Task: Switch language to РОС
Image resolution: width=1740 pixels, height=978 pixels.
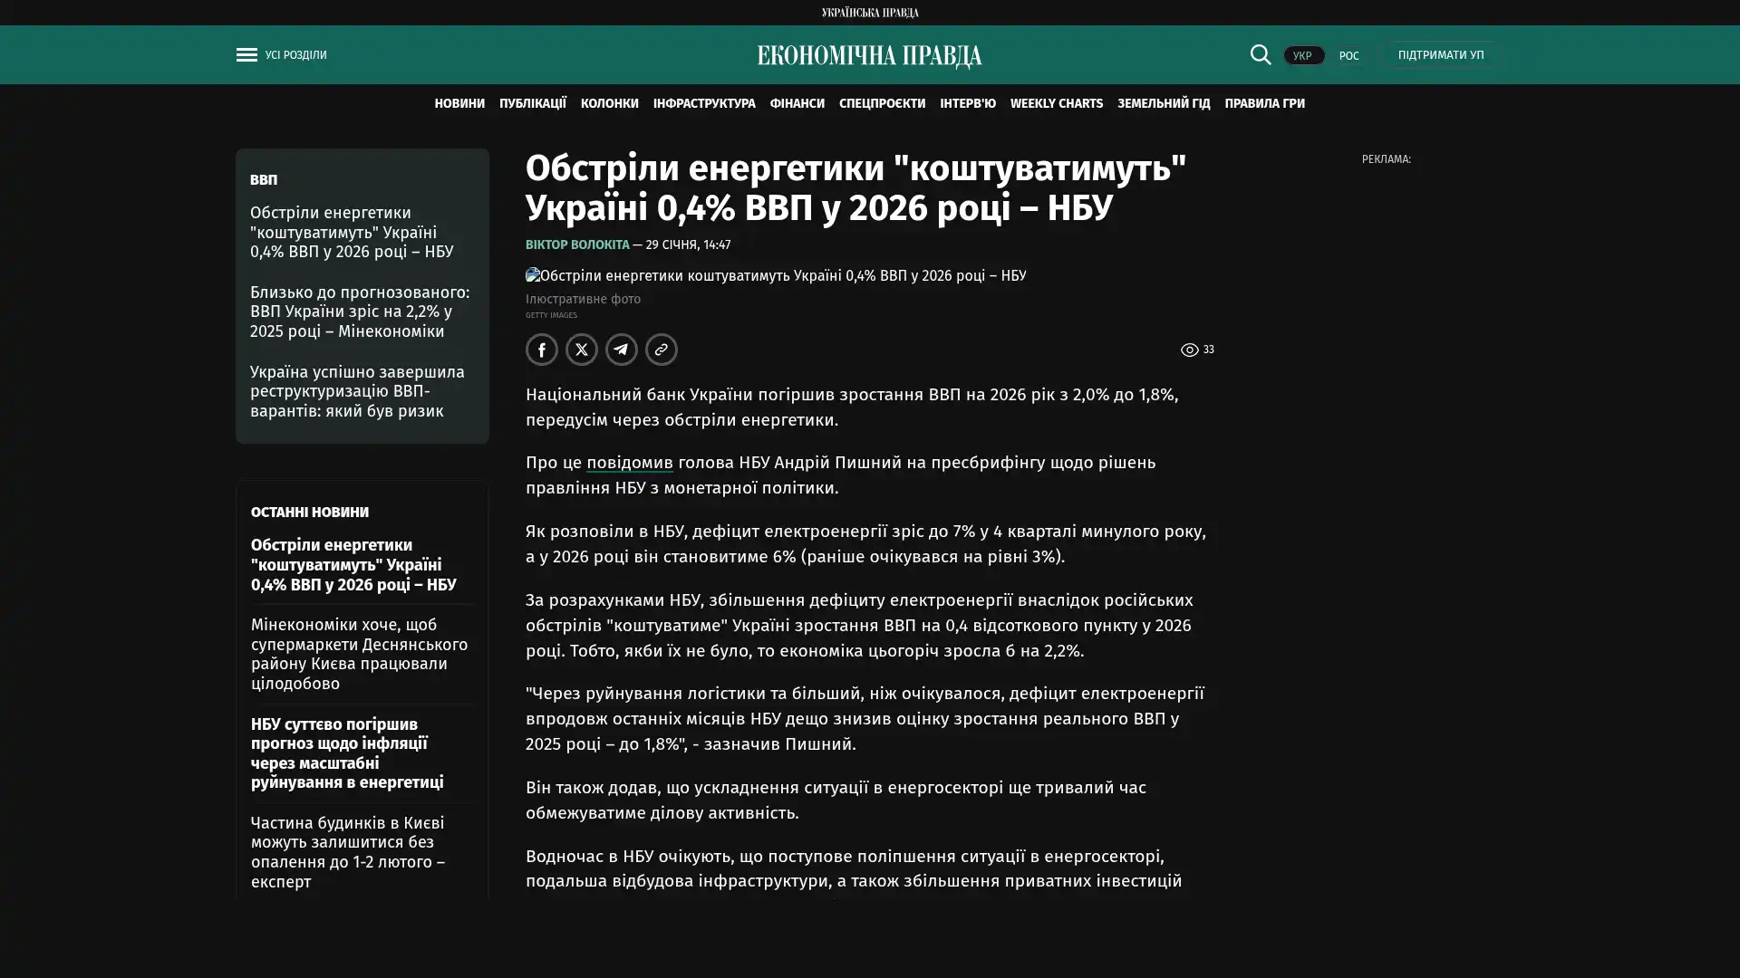Action: (x=1348, y=56)
